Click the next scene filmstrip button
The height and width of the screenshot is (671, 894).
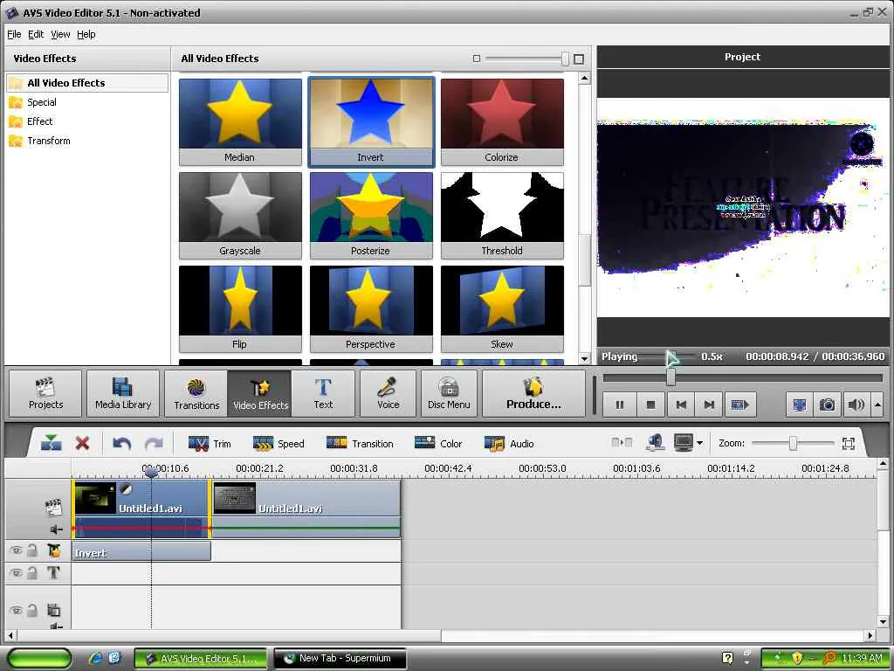coord(740,405)
